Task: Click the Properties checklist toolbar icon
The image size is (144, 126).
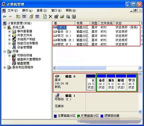Action: tap(56, 17)
